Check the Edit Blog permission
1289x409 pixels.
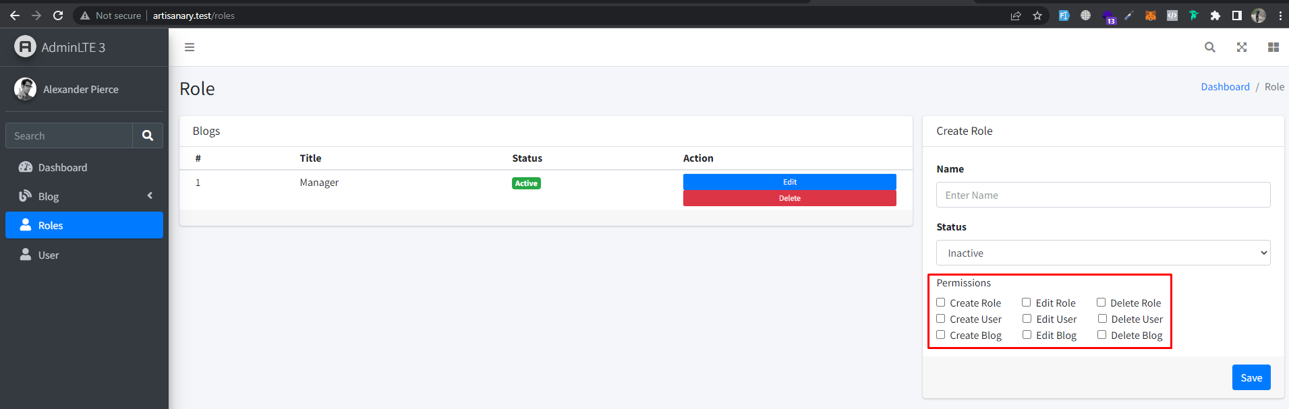(x=1027, y=335)
